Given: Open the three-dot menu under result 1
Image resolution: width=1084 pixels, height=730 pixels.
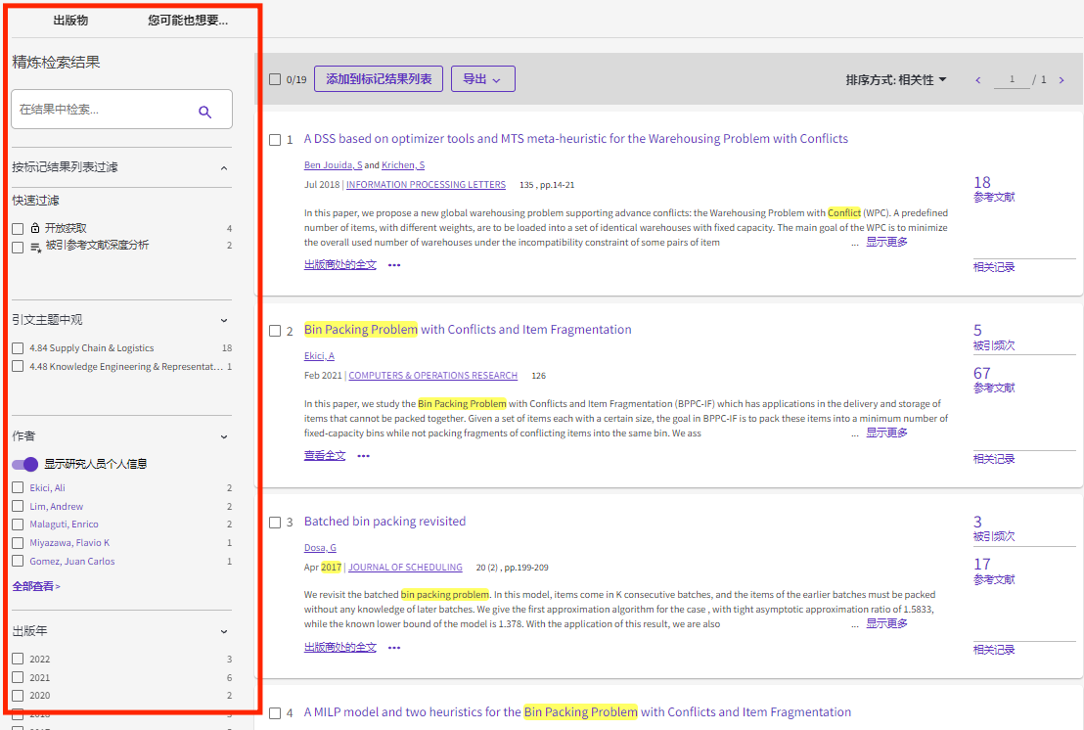Looking at the screenshot, I should coord(394,265).
